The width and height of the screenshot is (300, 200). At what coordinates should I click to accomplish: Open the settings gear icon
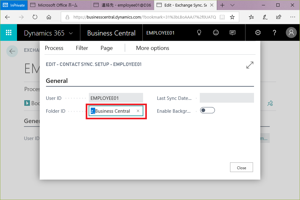click(258, 33)
